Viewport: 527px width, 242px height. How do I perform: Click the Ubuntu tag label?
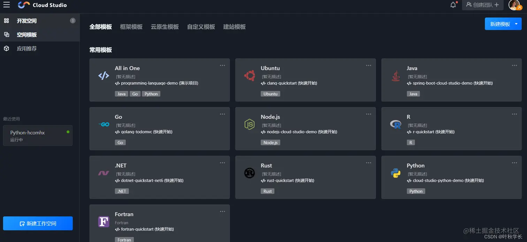pos(270,94)
